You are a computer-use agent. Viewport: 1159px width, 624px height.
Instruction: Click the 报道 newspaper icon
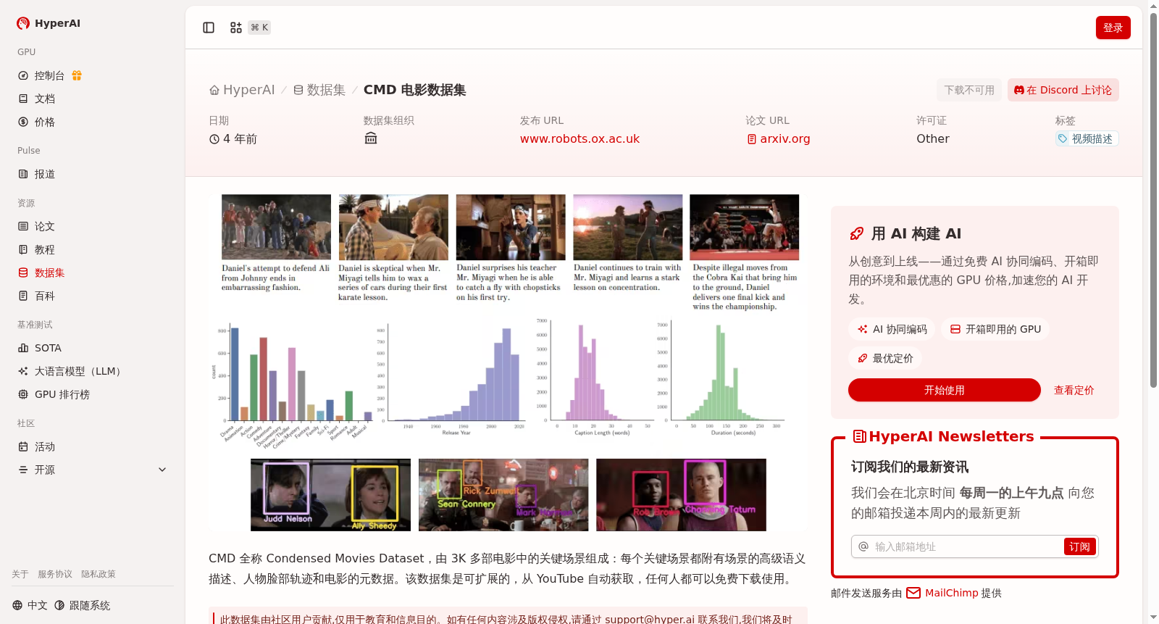point(23,174)
